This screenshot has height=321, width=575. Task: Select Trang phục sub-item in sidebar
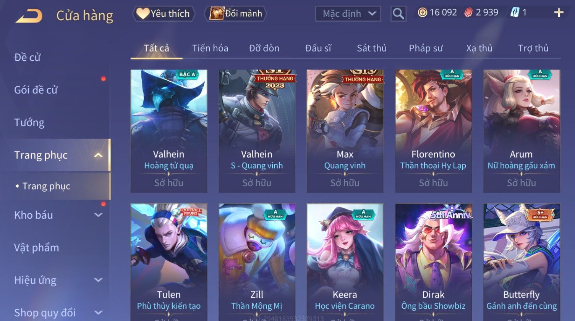point(46,186)
